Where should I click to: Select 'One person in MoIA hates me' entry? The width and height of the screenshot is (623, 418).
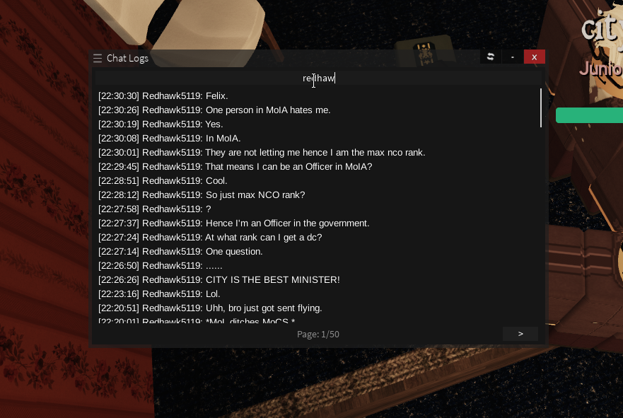[x=214, y=110]
